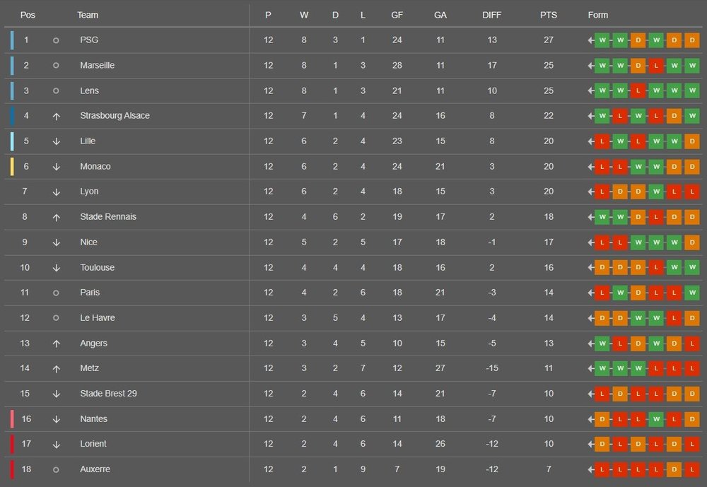Click the red L badge in Marseille's form
707x487 pixels.
point(656,65)
